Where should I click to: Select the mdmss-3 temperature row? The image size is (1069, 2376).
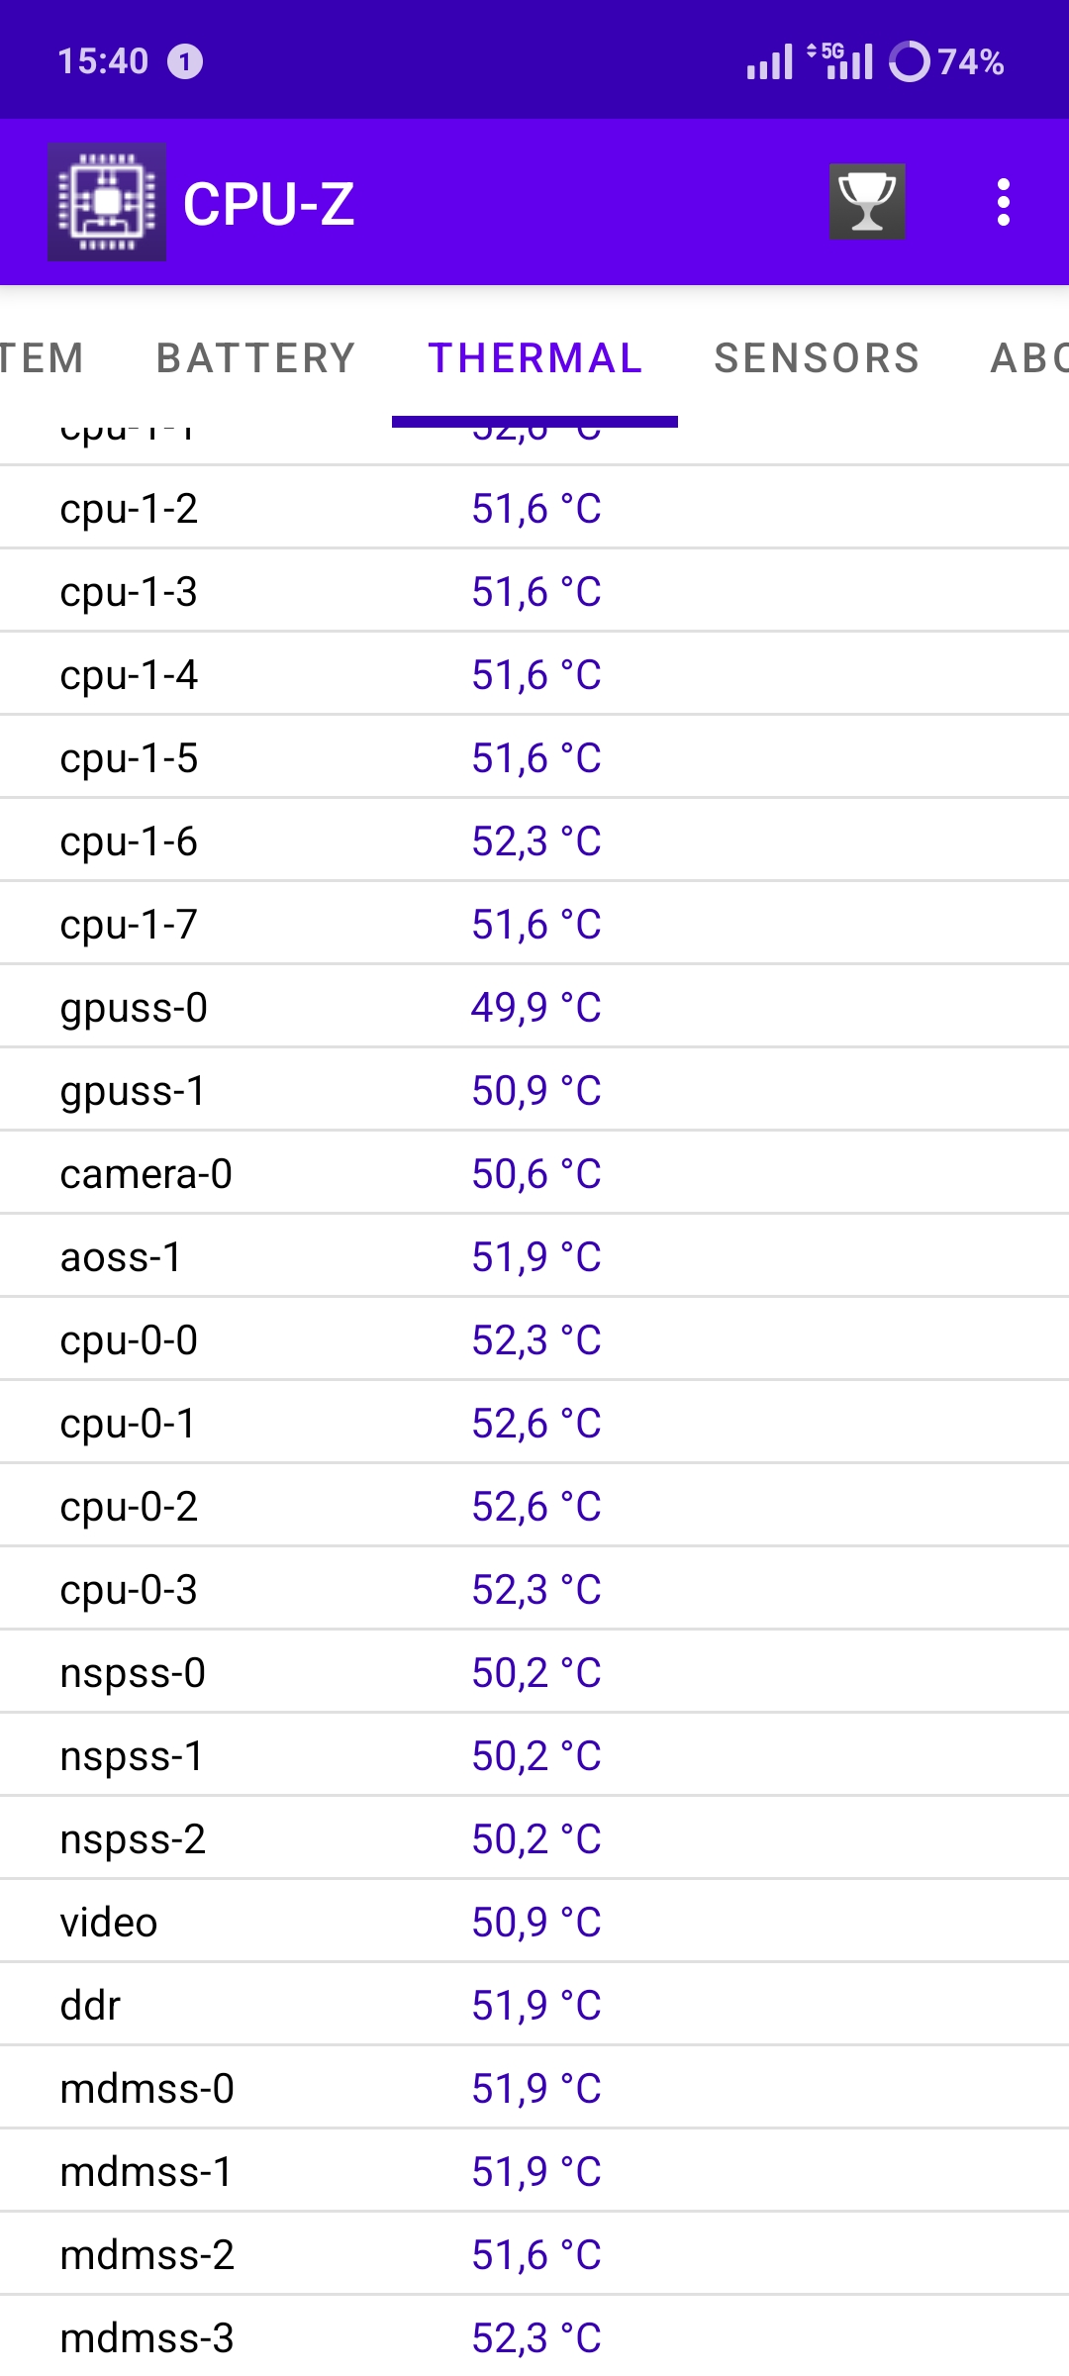coord(534,2336)
